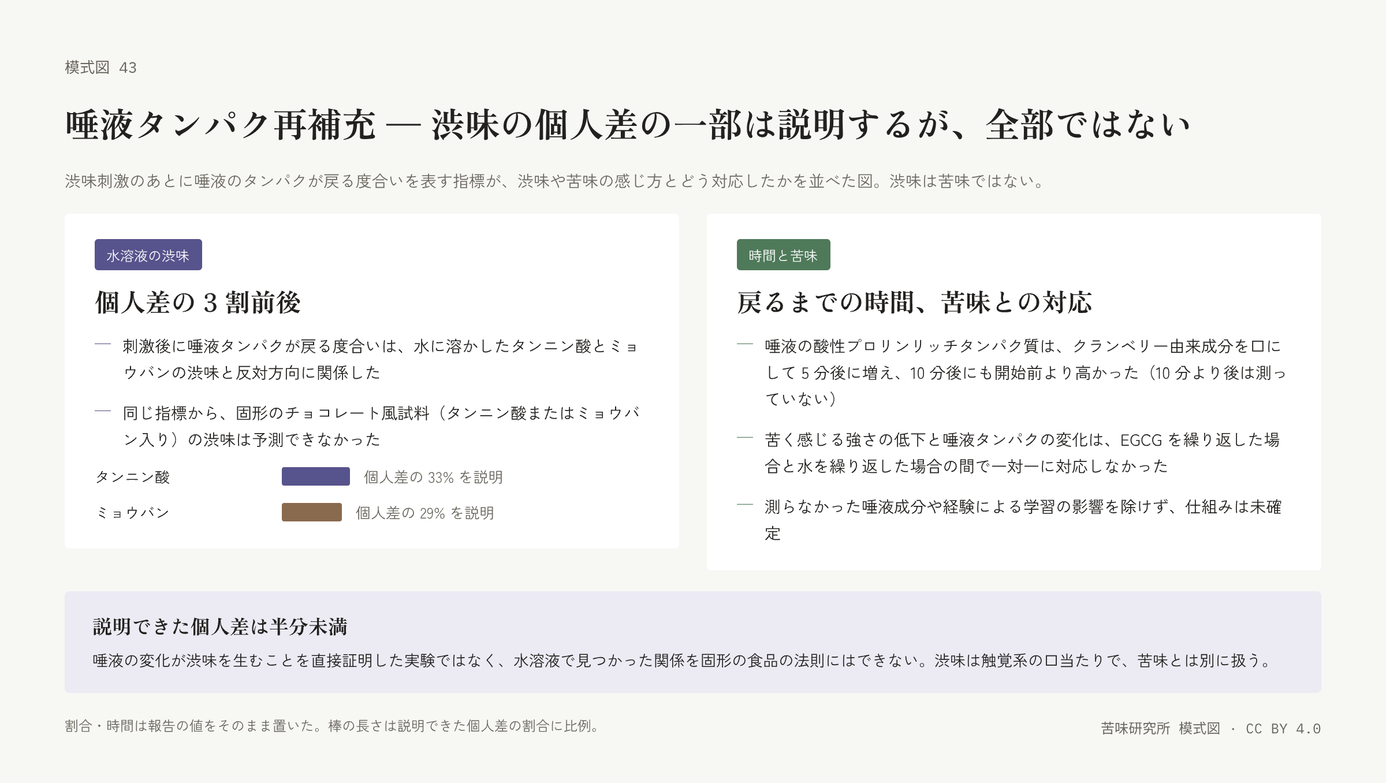Click the CC BY 4.0 license text

pos(1283,729)
